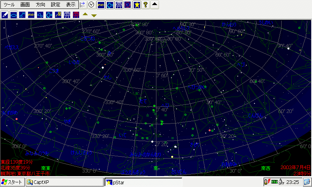Screen dimensions: 312x187
Task: Open help with the question mark icon
Action: click(146, 5)
